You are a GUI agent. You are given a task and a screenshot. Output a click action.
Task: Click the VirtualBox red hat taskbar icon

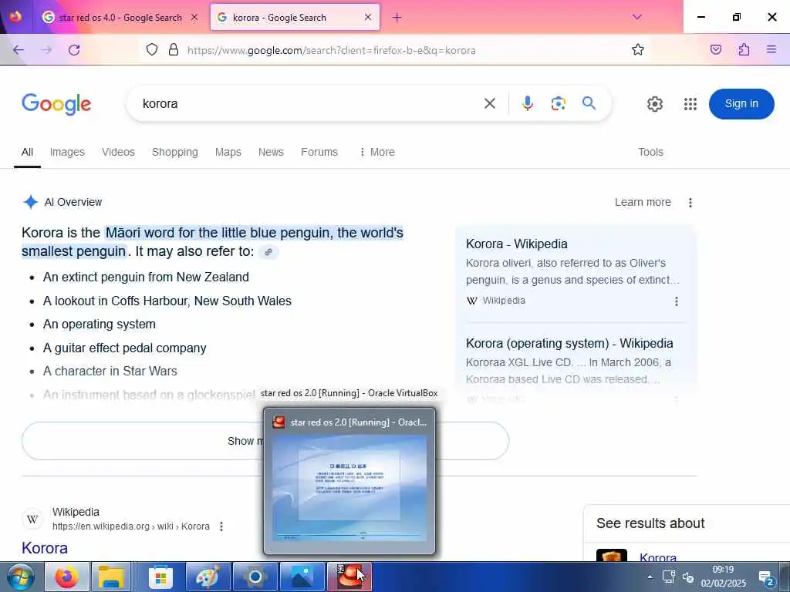(x=349, y=577)
